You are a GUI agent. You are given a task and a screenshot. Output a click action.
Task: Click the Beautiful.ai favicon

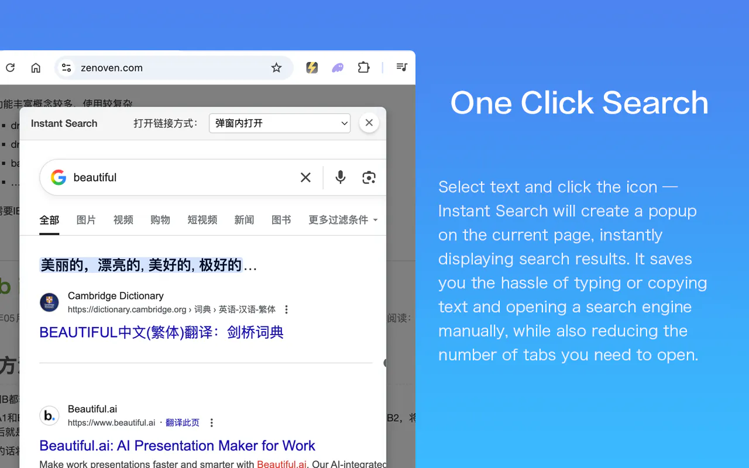tap(49, 415)
